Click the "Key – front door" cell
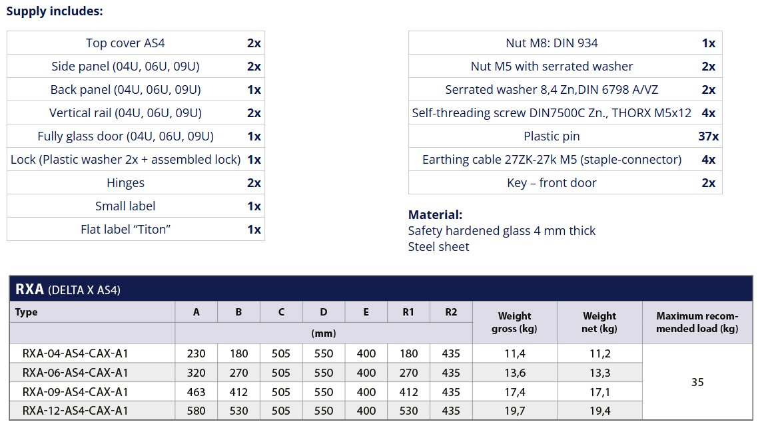This screenshot has height=428, width=758. click(x=552, y=183)
